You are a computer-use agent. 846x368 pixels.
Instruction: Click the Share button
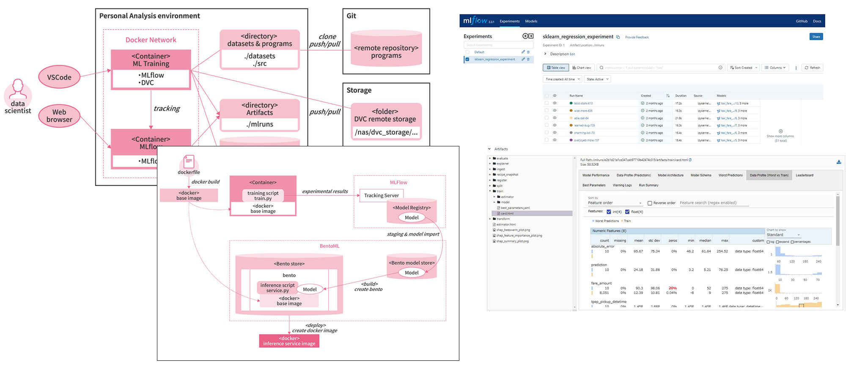point(816,37)
